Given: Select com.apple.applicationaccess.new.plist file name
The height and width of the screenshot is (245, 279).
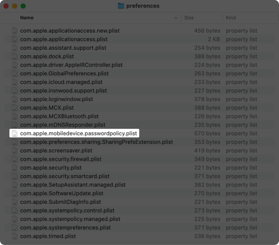Looking at the screenshot, I should coord(70,30).
